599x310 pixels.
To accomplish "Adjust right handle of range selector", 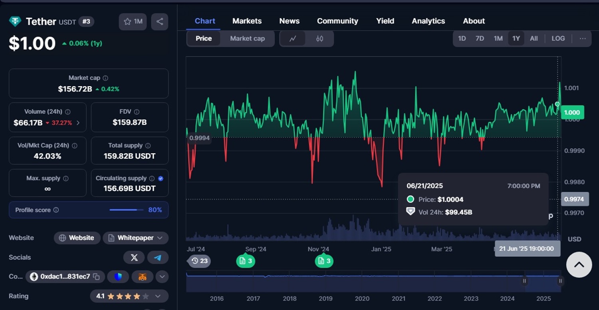I will [560, 281].
